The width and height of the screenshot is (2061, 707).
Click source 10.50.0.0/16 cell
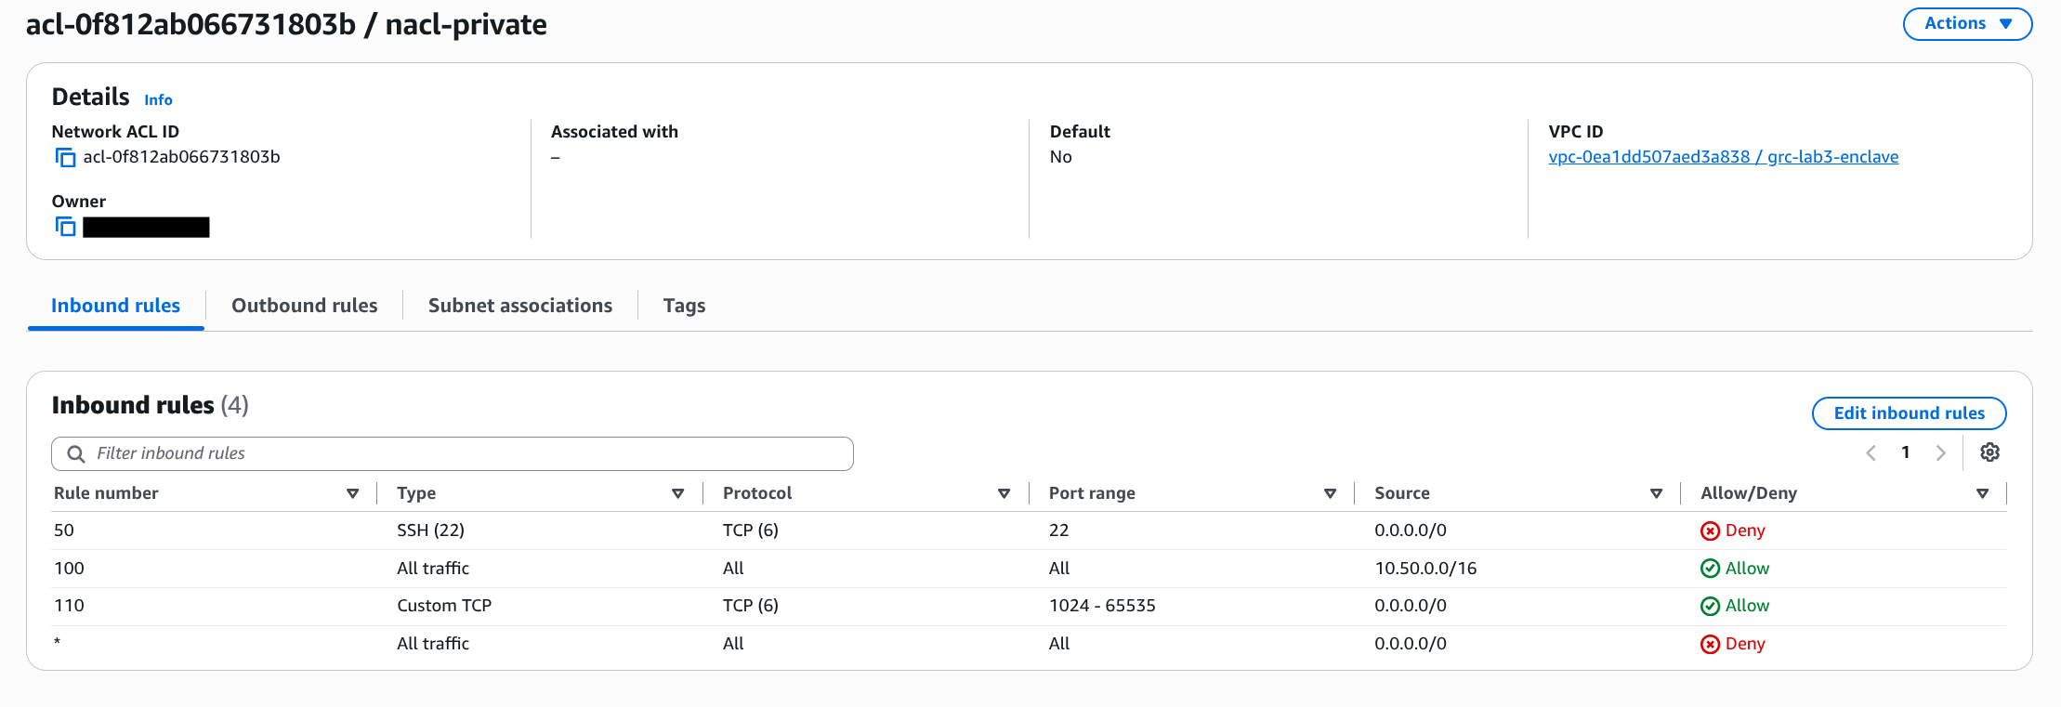point(1425,569)
